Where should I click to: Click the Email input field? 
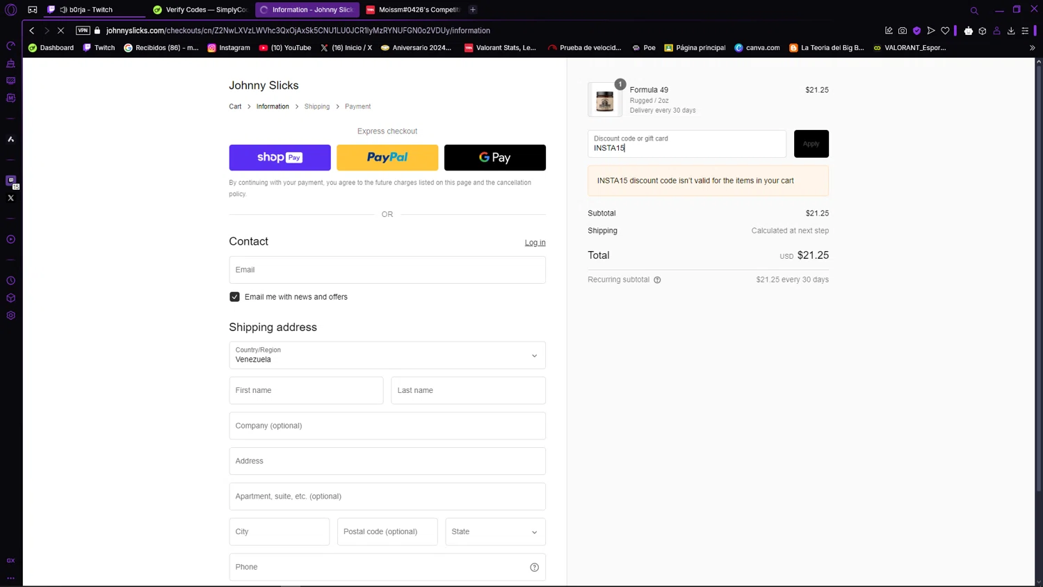click(x=387, y=270)
